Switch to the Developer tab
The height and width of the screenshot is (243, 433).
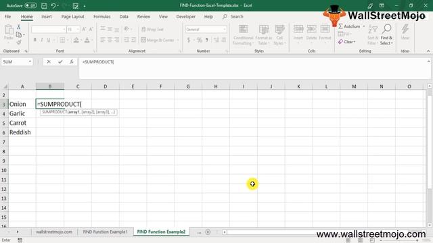click(186, 16)
